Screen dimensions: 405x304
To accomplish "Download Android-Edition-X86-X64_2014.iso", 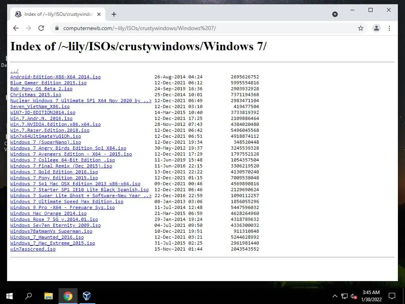I will click(55, 77).
